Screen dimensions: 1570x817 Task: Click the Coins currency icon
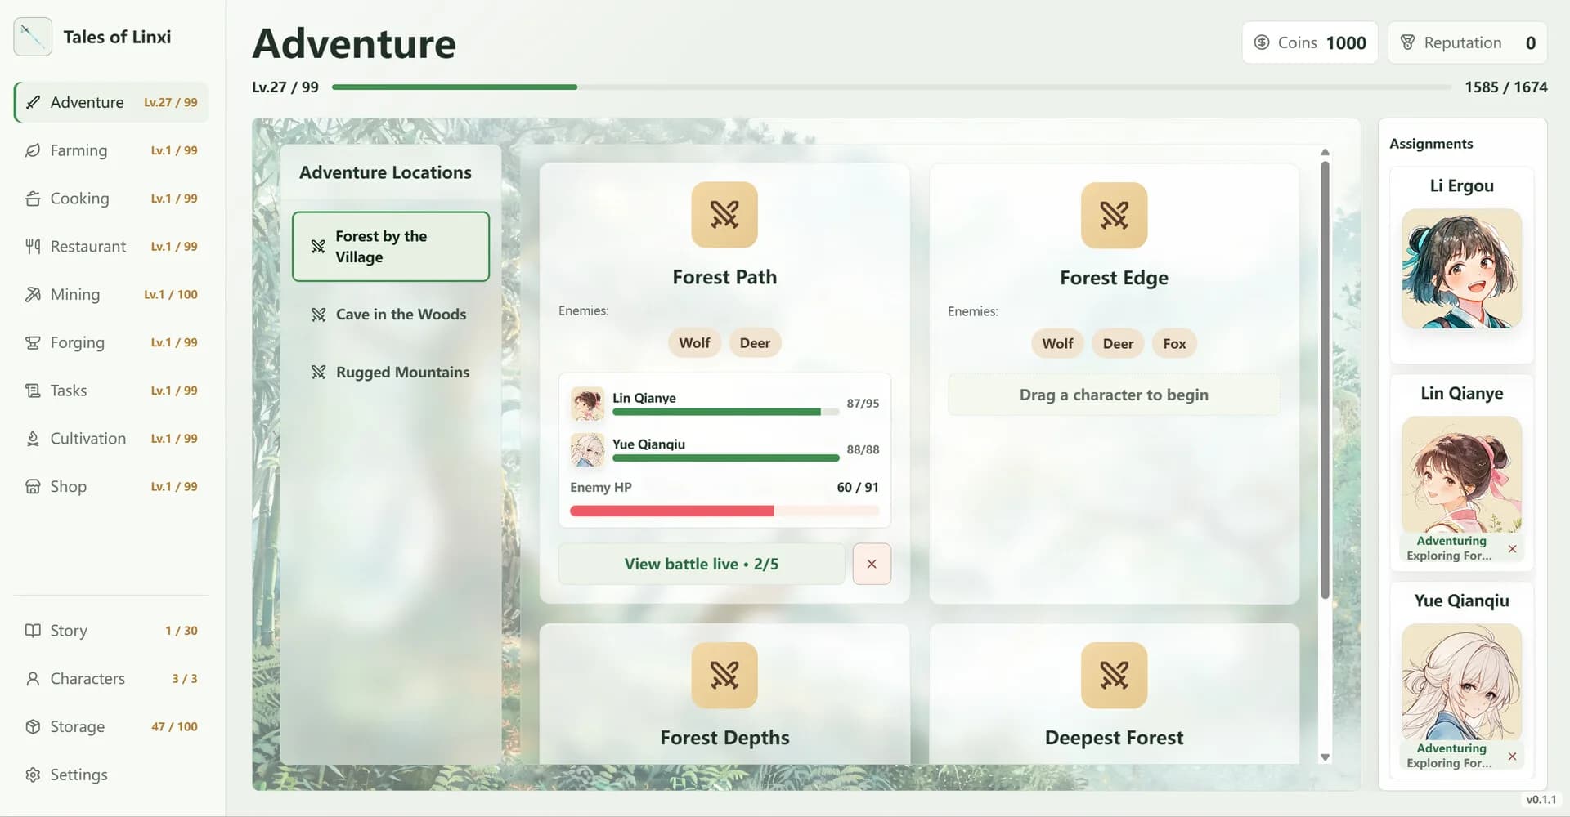[x=1262, y=42]
